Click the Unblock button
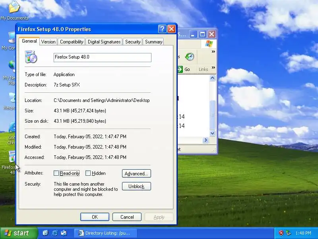The image size is (318, 239). [x=136, y=186]
